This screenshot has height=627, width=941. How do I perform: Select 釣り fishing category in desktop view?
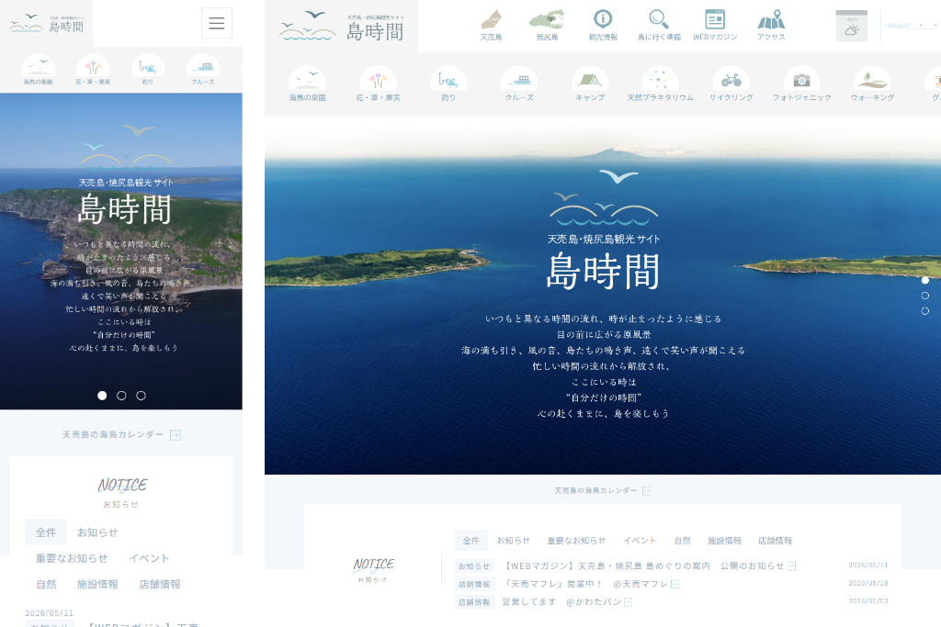[x=448, y=84]
